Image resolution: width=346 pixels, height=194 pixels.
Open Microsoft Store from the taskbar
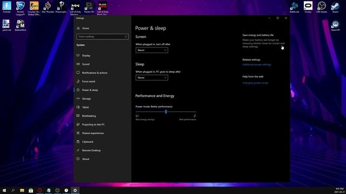pos(31,190)
